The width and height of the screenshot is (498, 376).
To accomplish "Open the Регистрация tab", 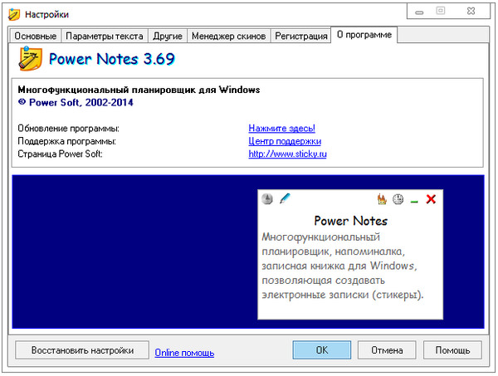I will [x=300, y=36].
